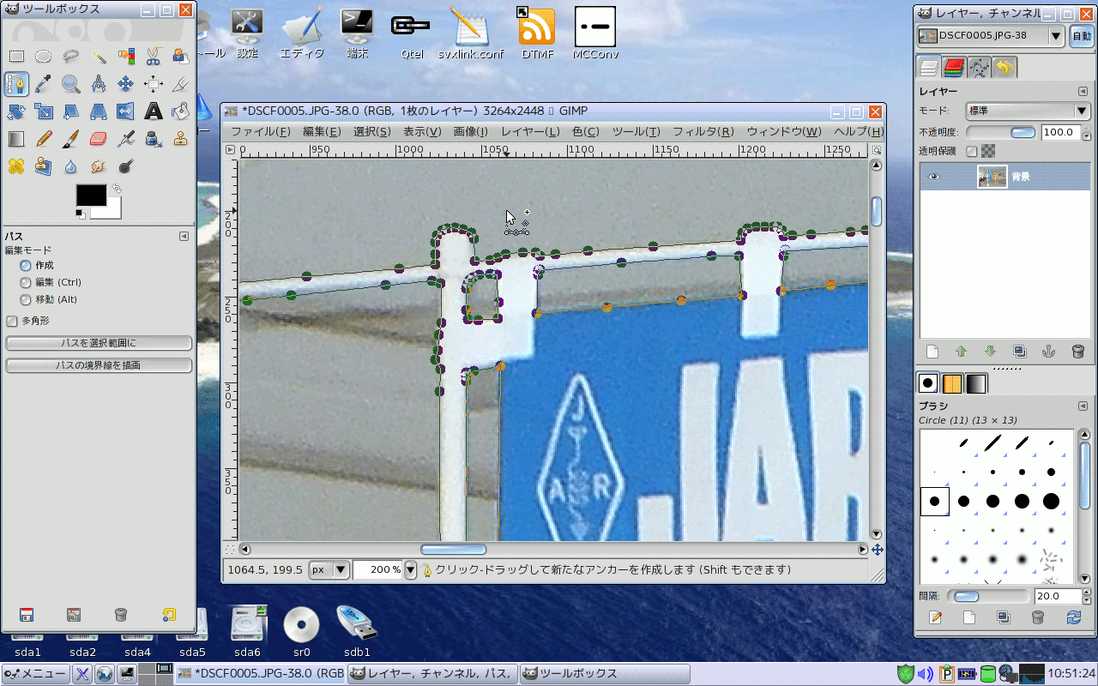
Task: Adjust the 不透明度 opacity slider
Action: pyautogui.click(x=1002, y=132)
